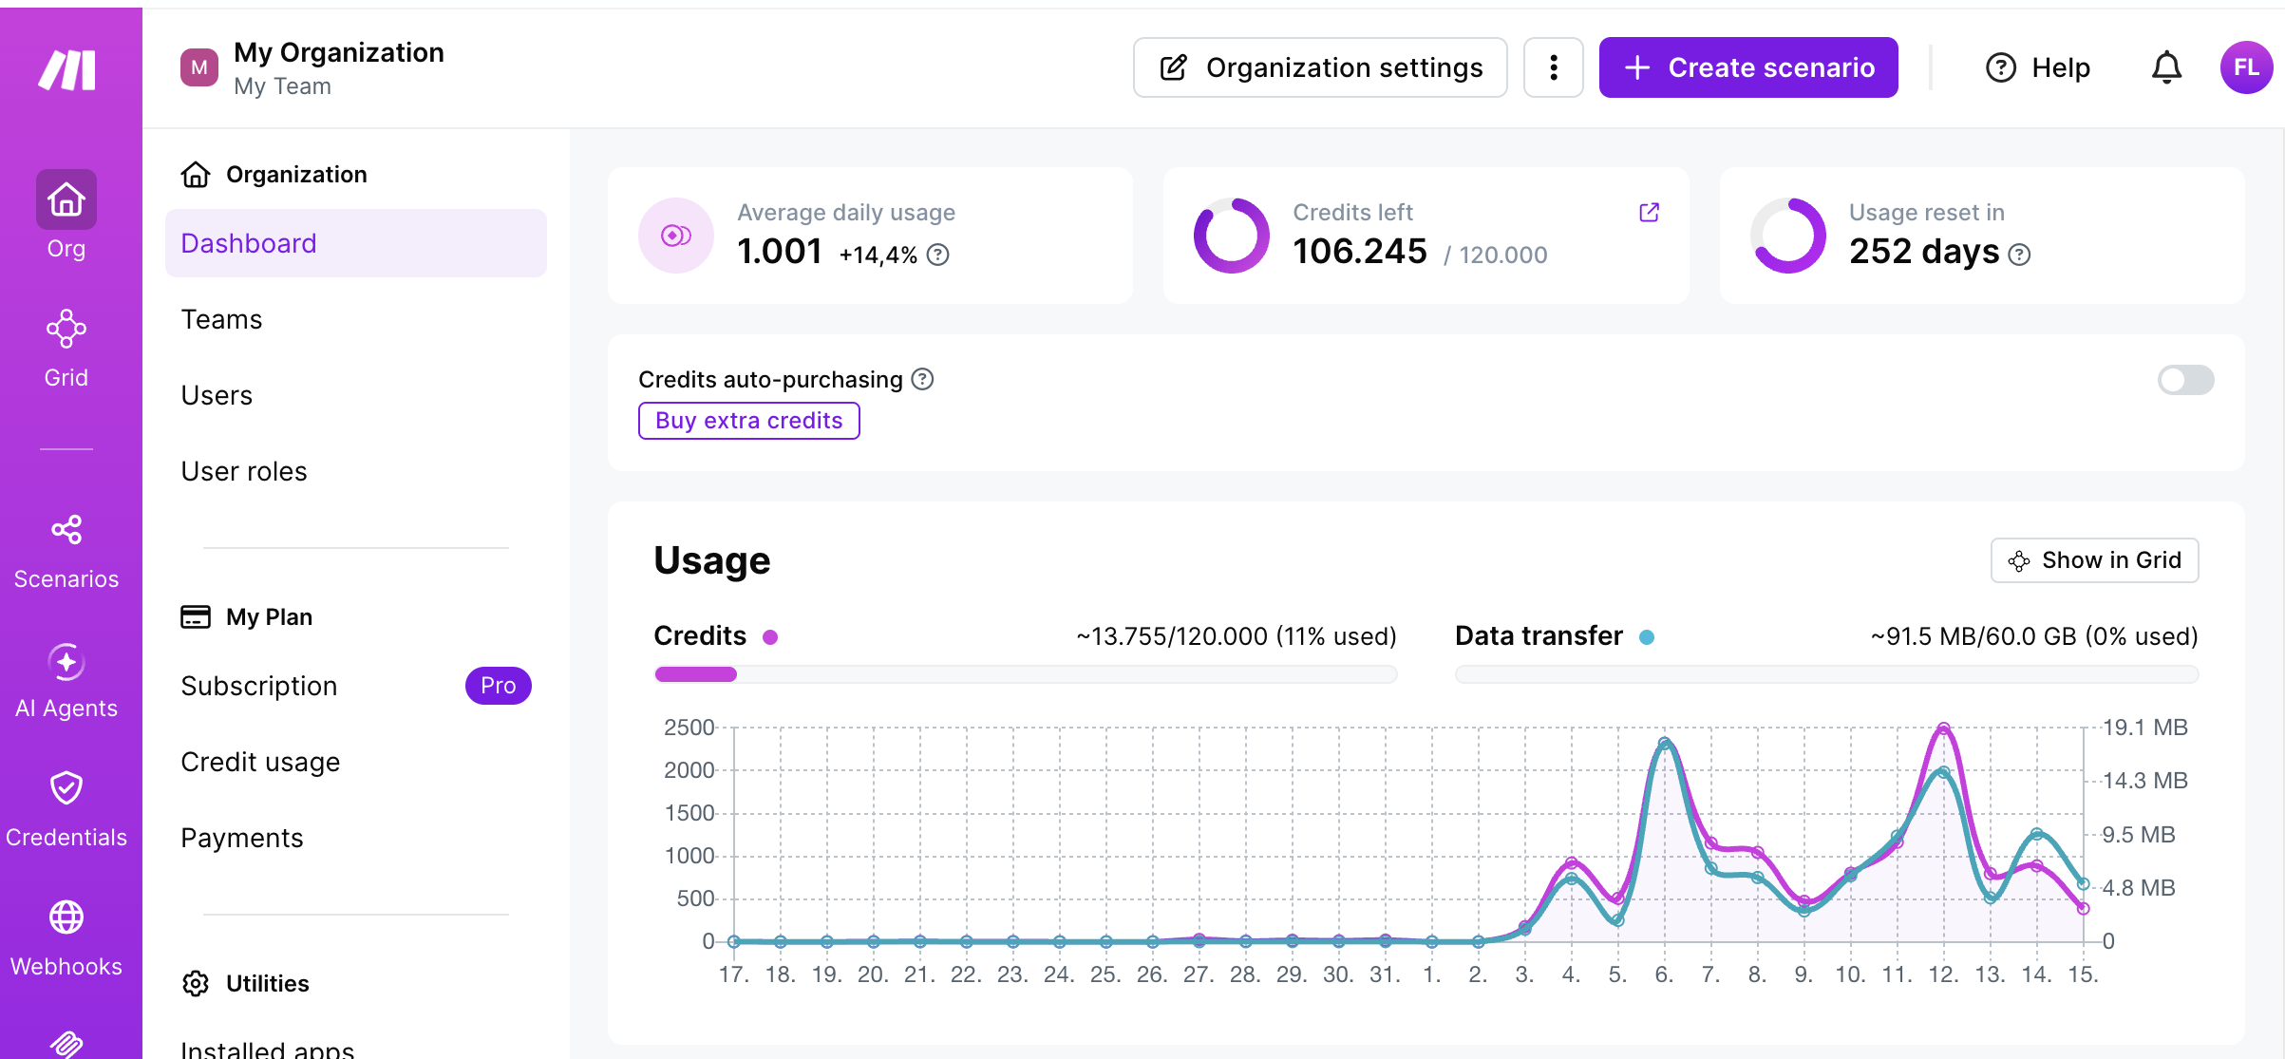Enable the Credits auto-purchasing toggle
The width and height of the screenshot is (2285, 1059).
coord(2185,380)
